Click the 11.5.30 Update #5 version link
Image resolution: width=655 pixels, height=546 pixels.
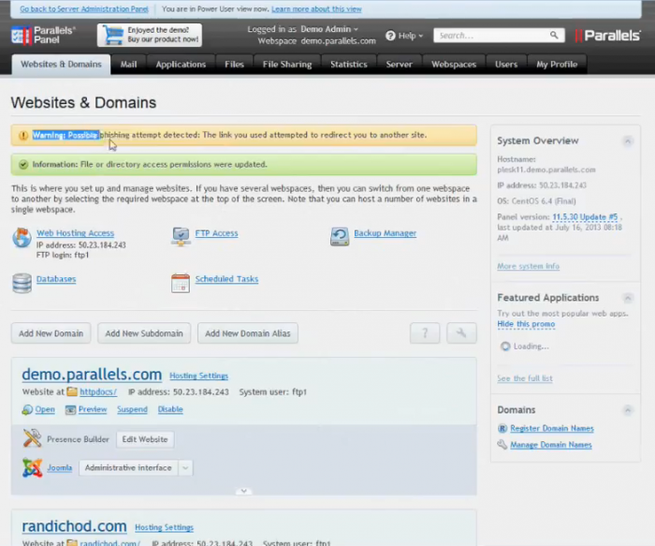585,217
